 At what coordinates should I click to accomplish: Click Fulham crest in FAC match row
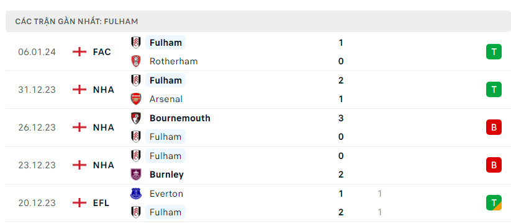[x=136, y=43]
